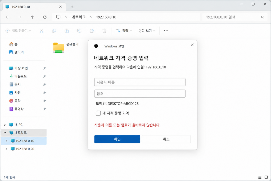
Task: Close the Windows 보안 dialog
Action: [x=192, y=45]
